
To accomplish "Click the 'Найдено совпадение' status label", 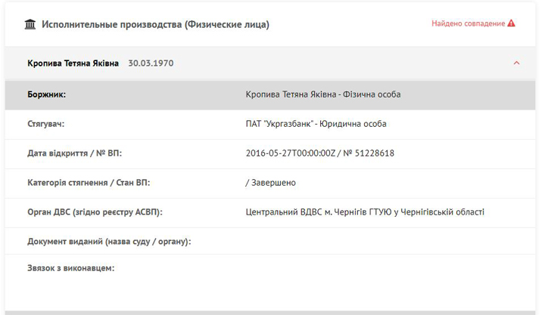I will tap(468, 23).
